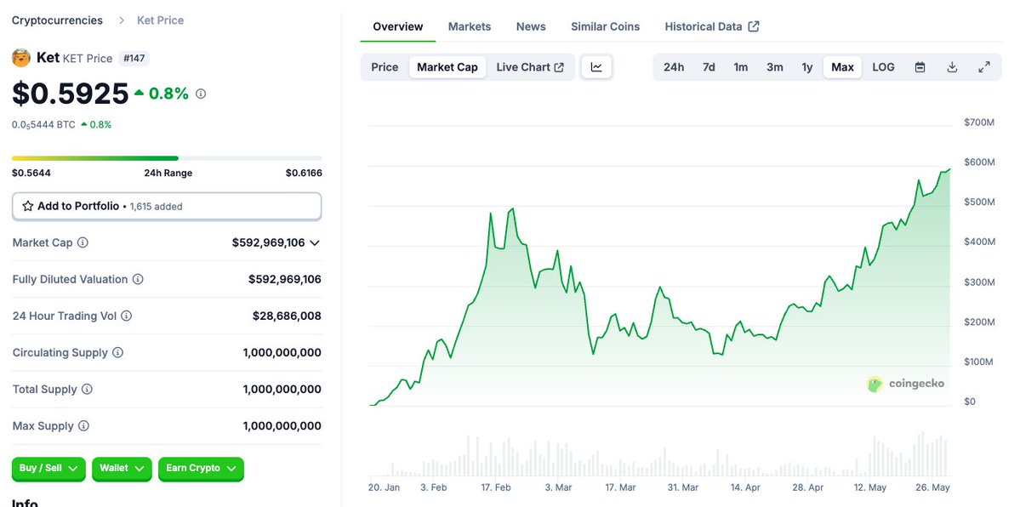The image size is (1020, 507).
Task: Switch to the Similar Coins tab
Action: pyautogui.click(x=606, y=26)
